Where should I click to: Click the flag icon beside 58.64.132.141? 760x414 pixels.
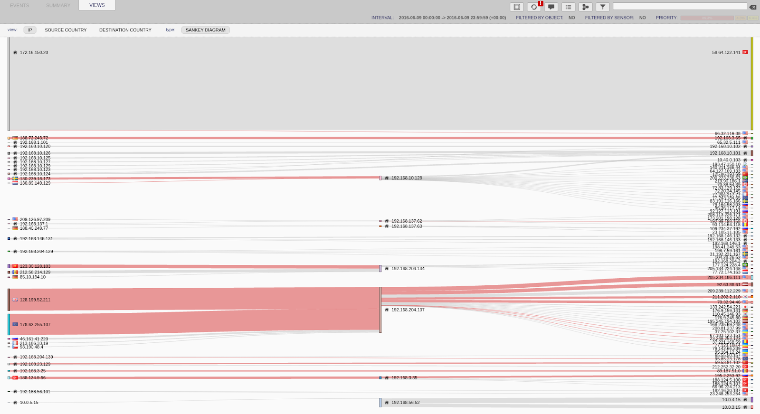click(745, 52)
